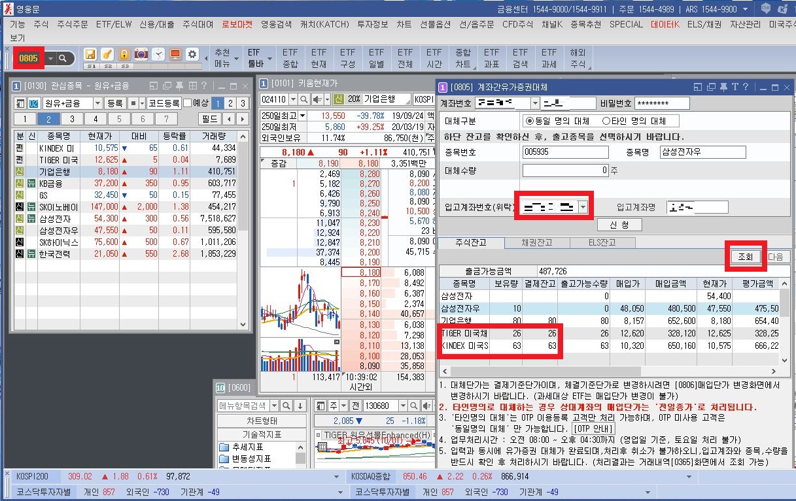The image size is (796, 501).
Task: Click the 대체수량 quantity input field
Action: (566, 170)
